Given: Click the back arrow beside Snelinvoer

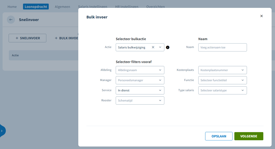Looking at the screenshot, I should coord(11,20).
